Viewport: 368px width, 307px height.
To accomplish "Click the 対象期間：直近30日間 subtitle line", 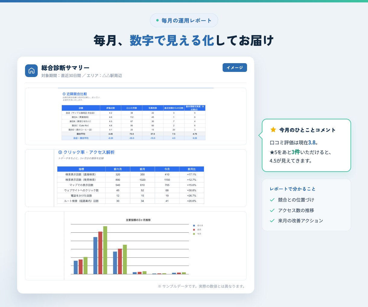I will click(82, 76).
